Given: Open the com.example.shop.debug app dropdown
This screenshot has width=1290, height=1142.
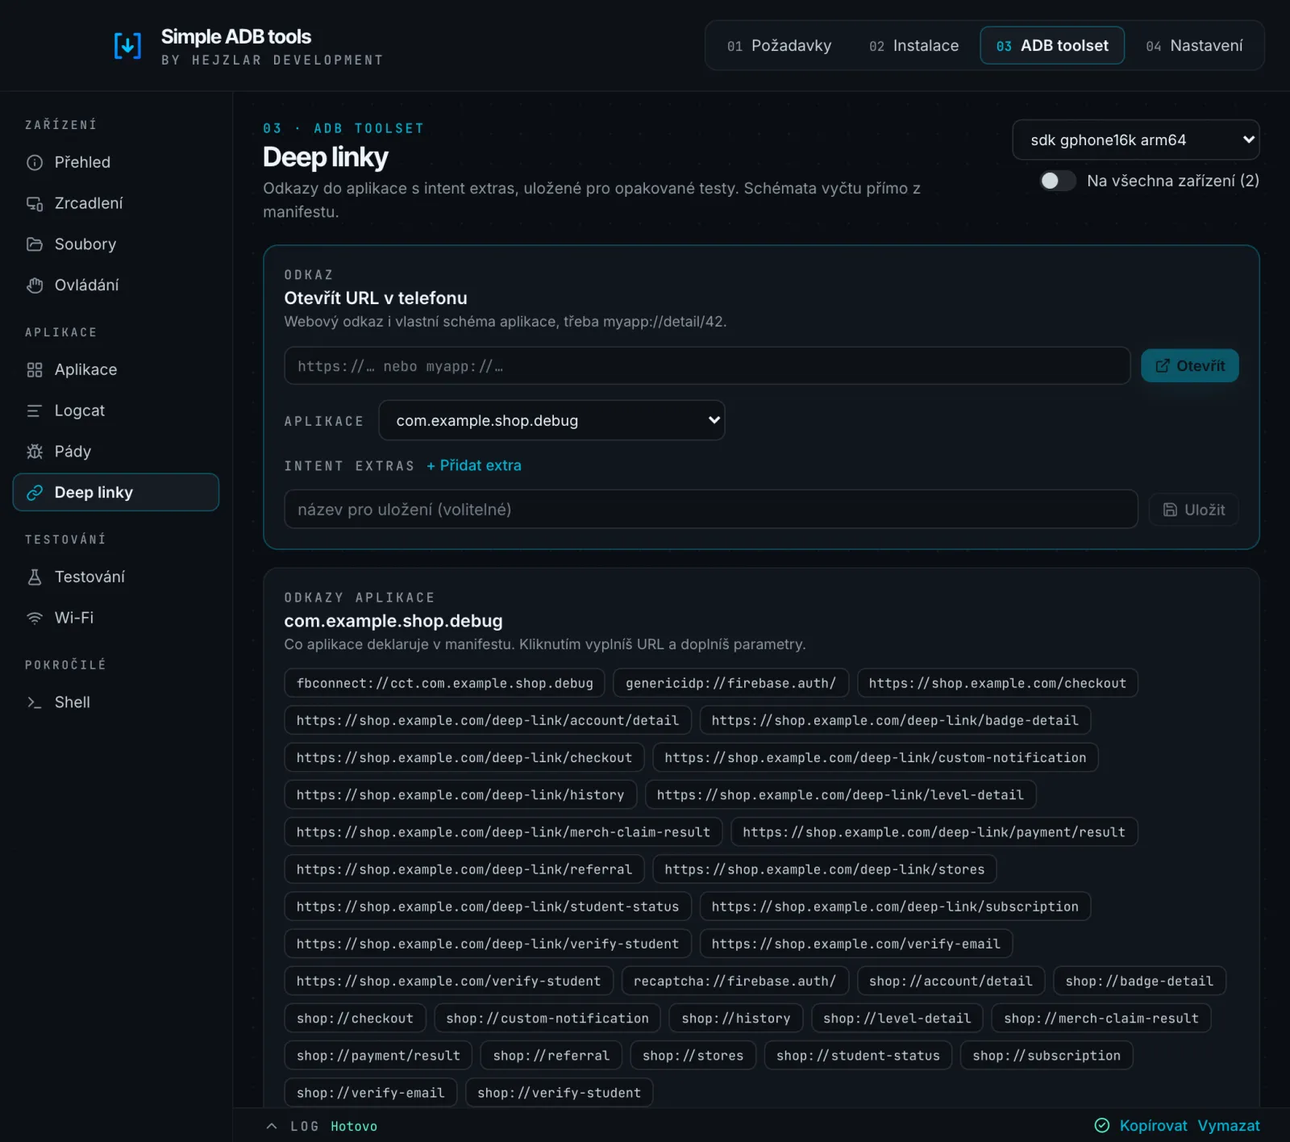Looking at the screenshot, I should [552, 421].
